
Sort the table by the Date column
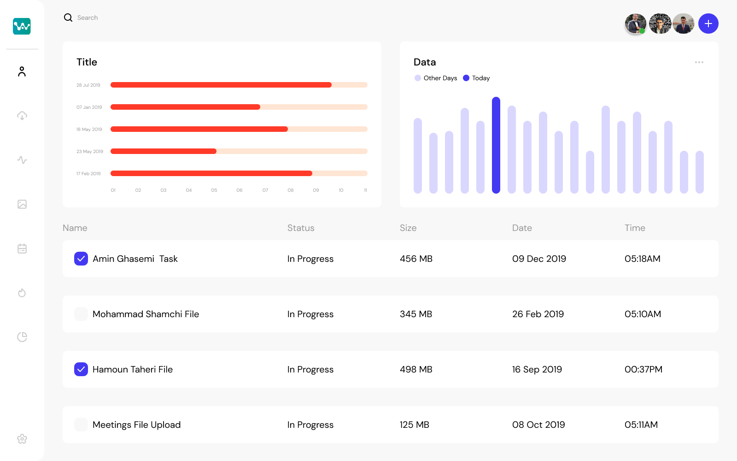(522, 228)
